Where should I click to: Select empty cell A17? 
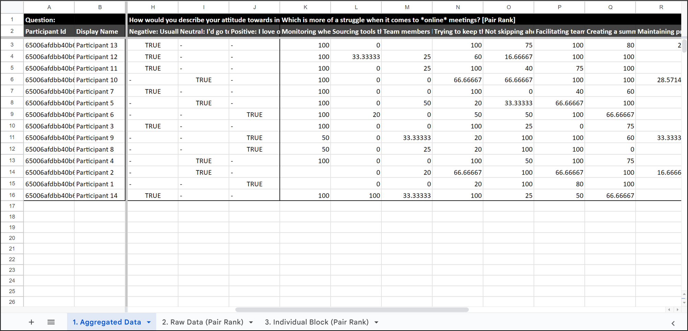click(49, 206)
